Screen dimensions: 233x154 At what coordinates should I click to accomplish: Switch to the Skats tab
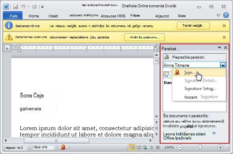point(182,16)
